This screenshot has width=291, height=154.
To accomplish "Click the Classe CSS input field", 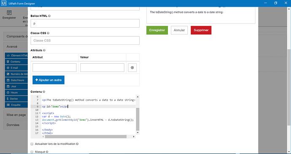I will tap(85, 40).
